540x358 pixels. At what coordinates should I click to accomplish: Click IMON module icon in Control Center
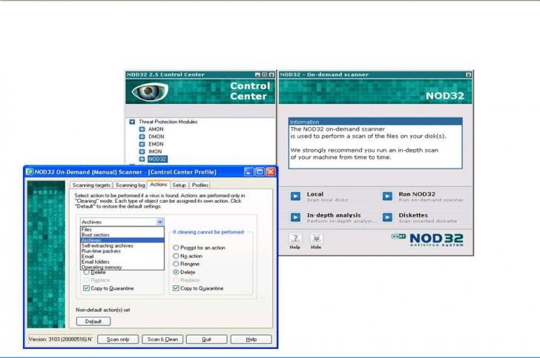click(x=142, y=152)
